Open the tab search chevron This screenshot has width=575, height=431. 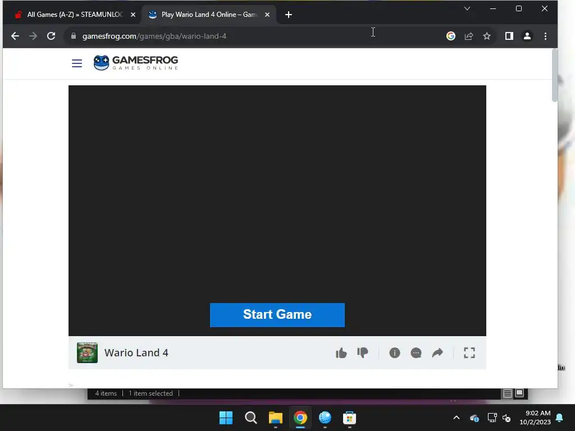(x=467, y=8)
